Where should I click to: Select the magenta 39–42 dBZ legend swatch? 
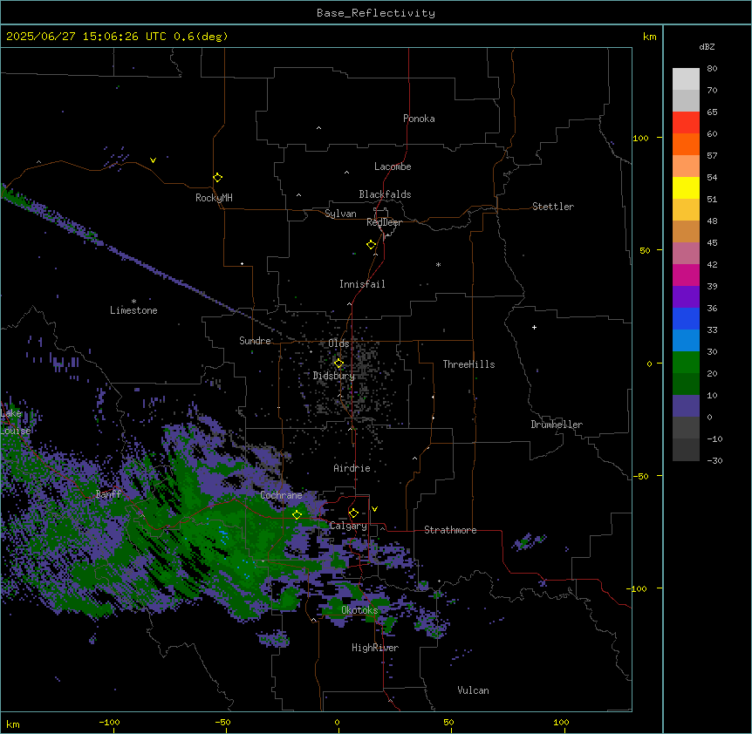(x=686, y=275)
